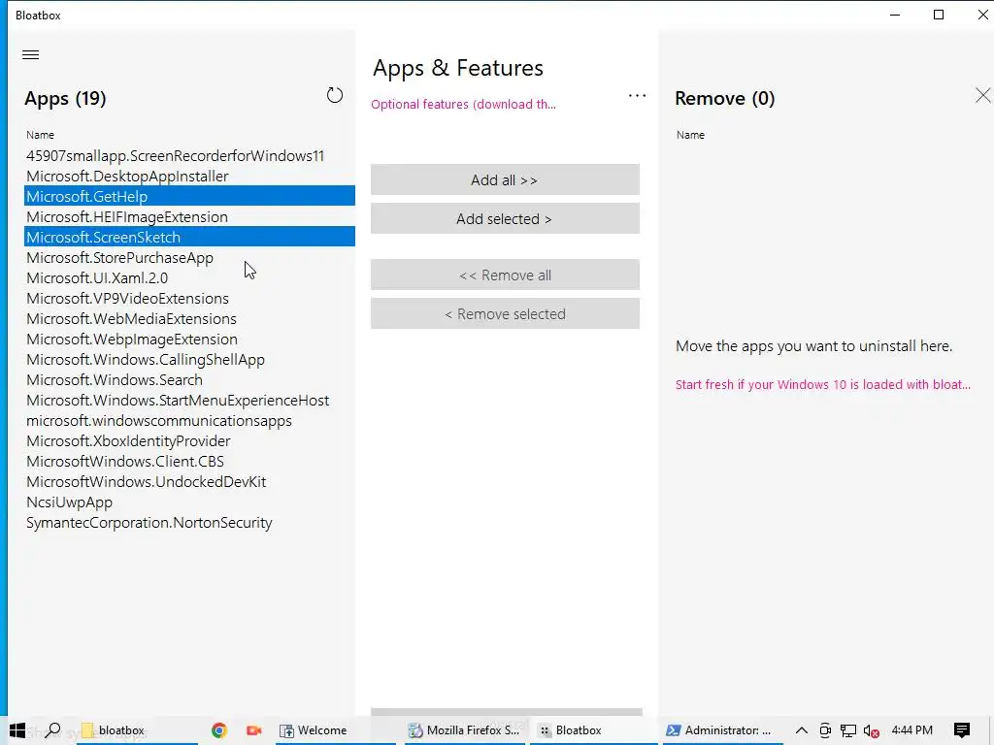Screen dimensions: 994x745
Task: Click the Add selected > button
Action: point(505,218)
